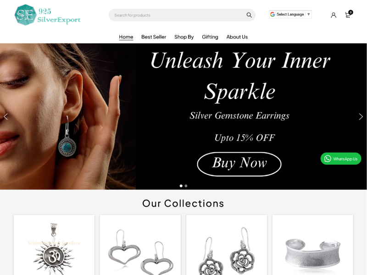
Task: Open the About Us page
Action: pyautogui.click(x=237, y=37)
